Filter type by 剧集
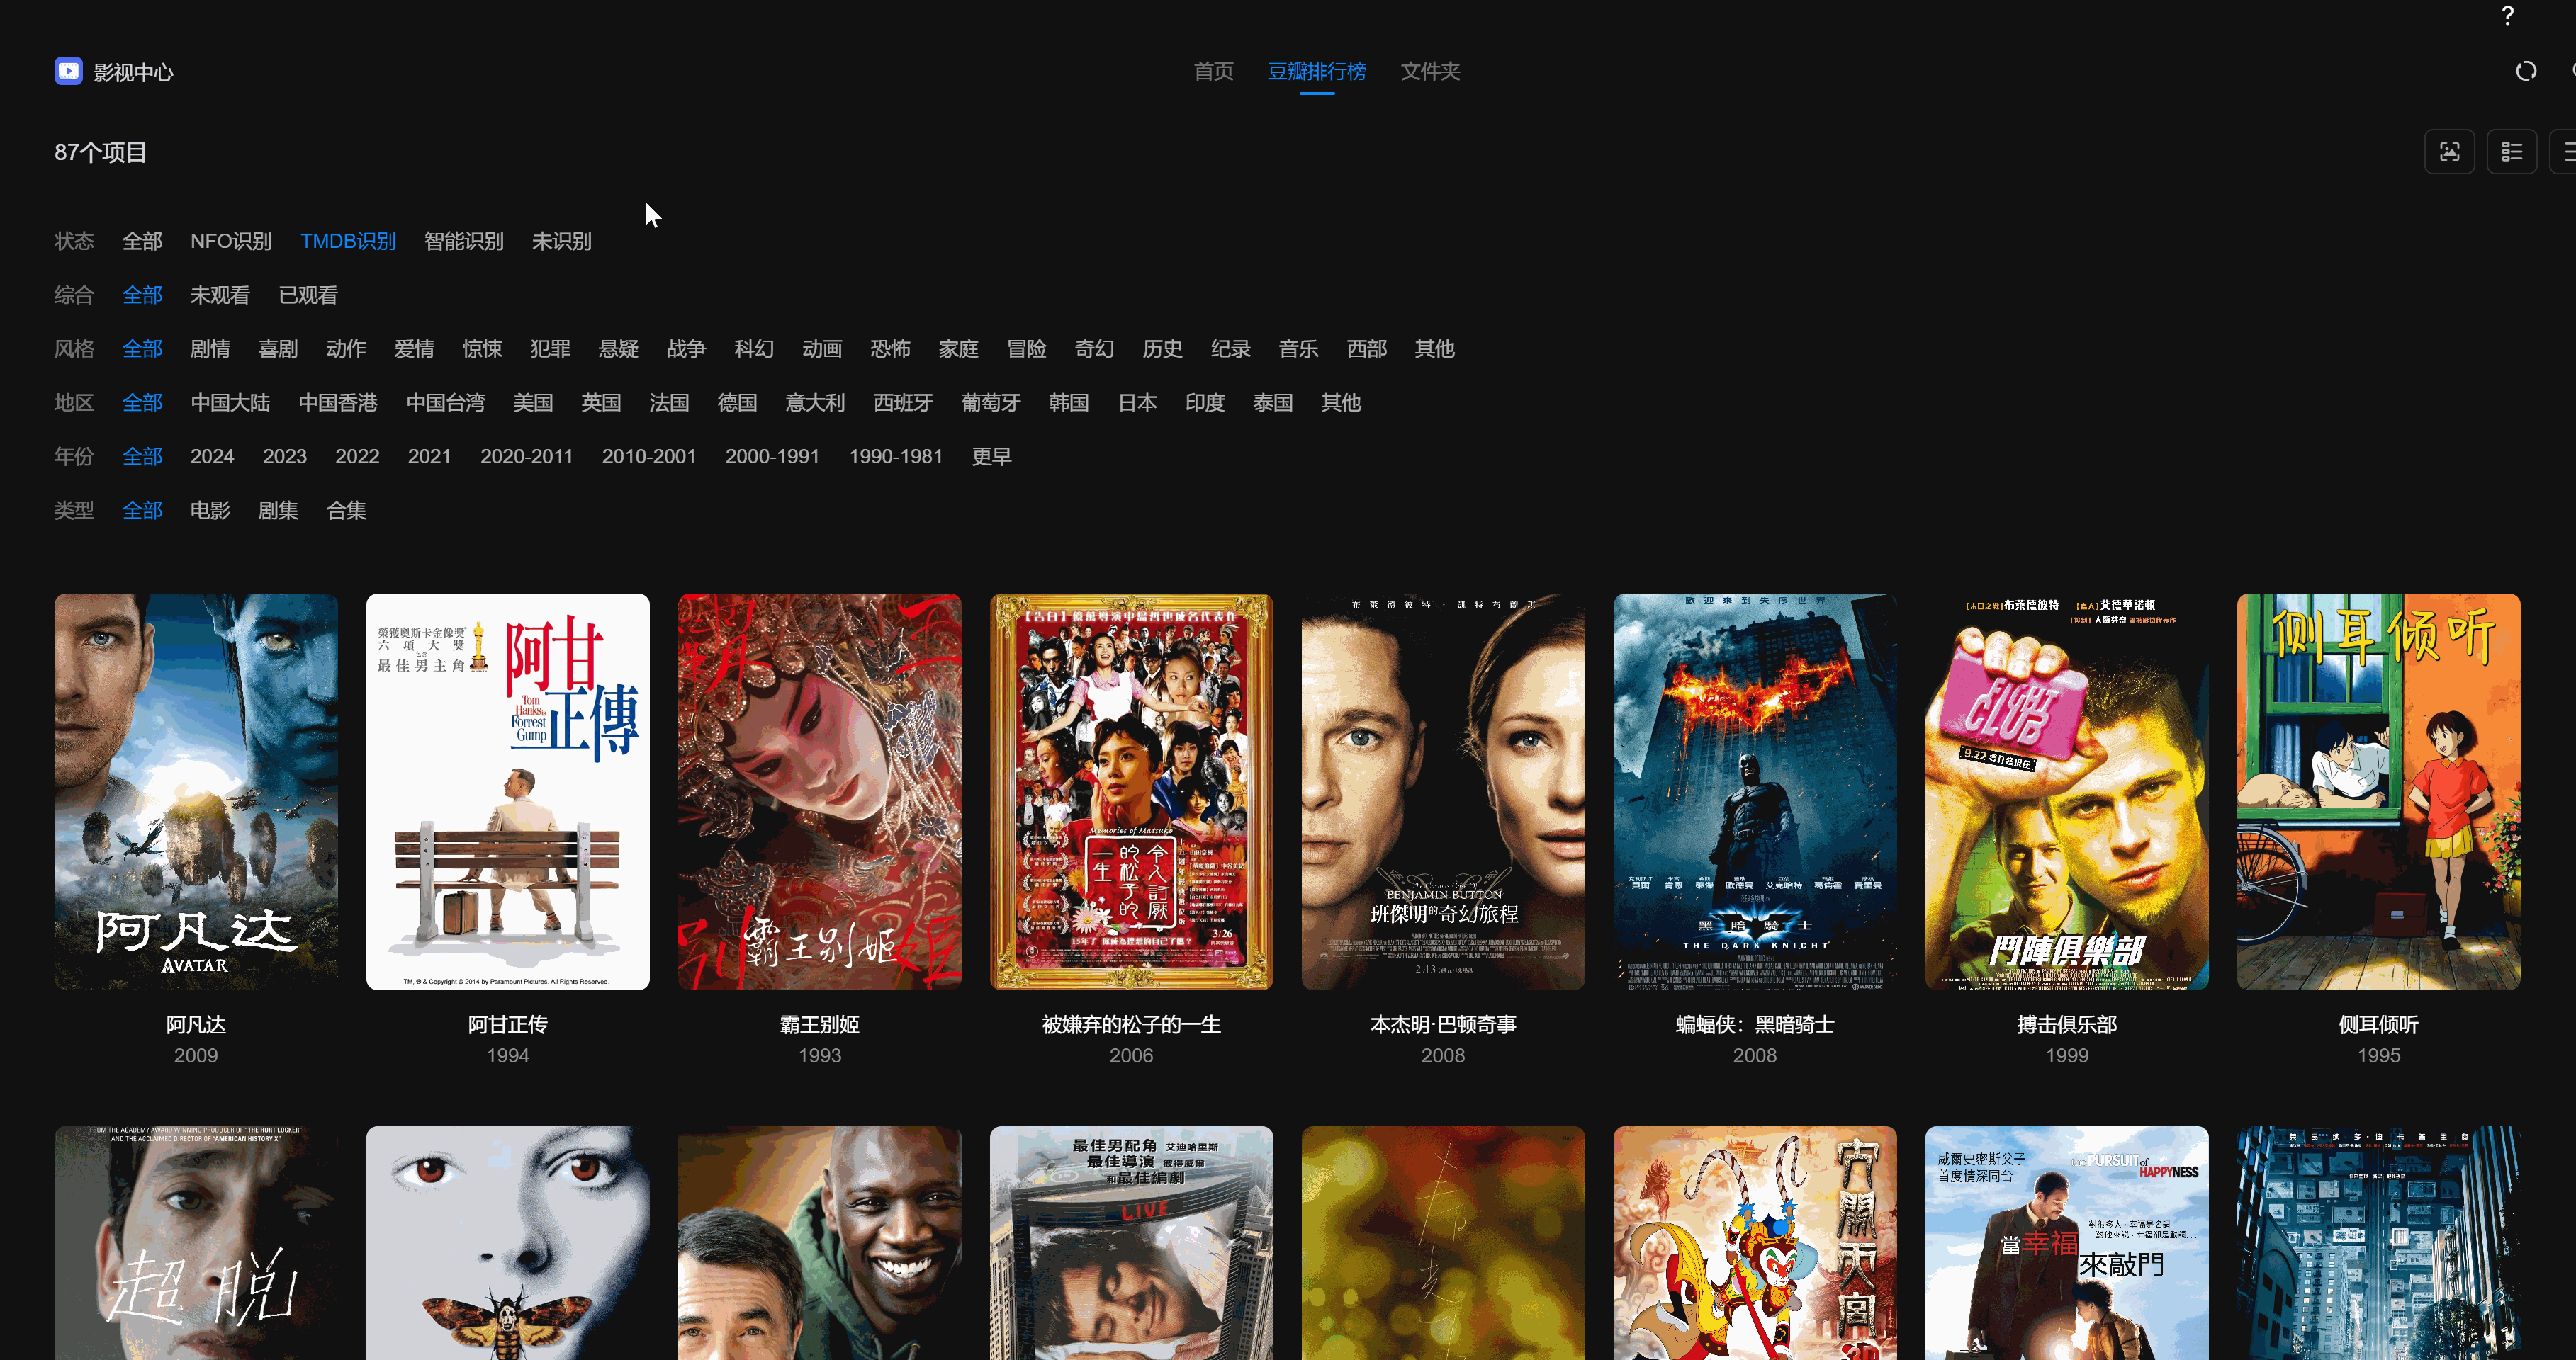Viewport: 2576px width, 1360px height. pyautogui.click(x=278, y=511)
